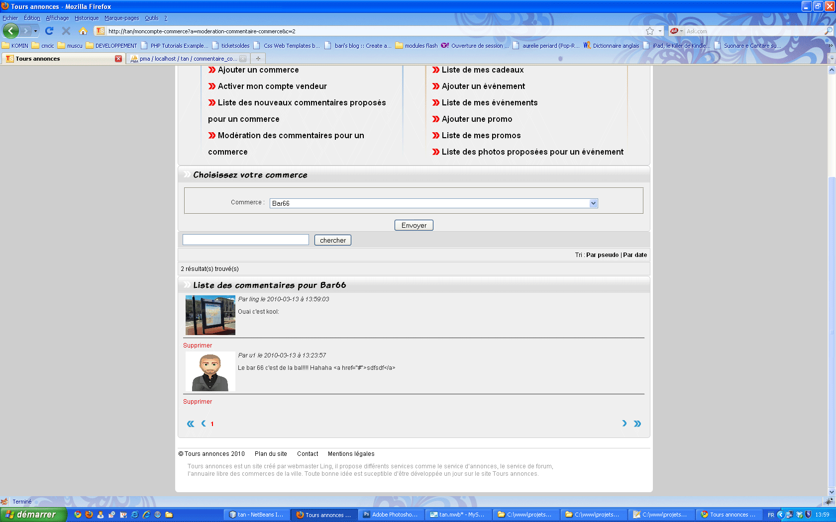Switch to tan.mwb MySQL taskbar item

pos(458,515)
